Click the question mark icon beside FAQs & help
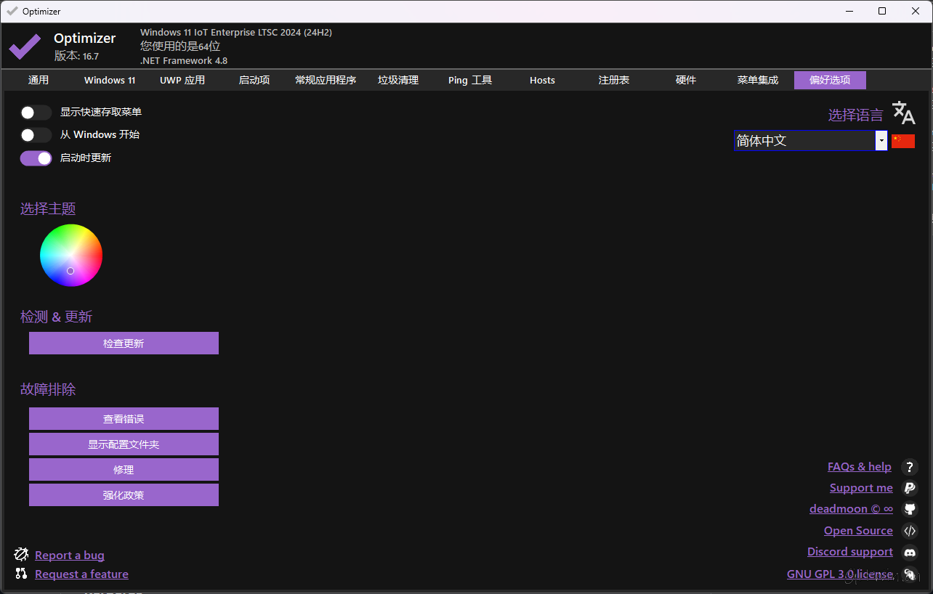This screenshot has width=933, height=594. coord(910,467)
